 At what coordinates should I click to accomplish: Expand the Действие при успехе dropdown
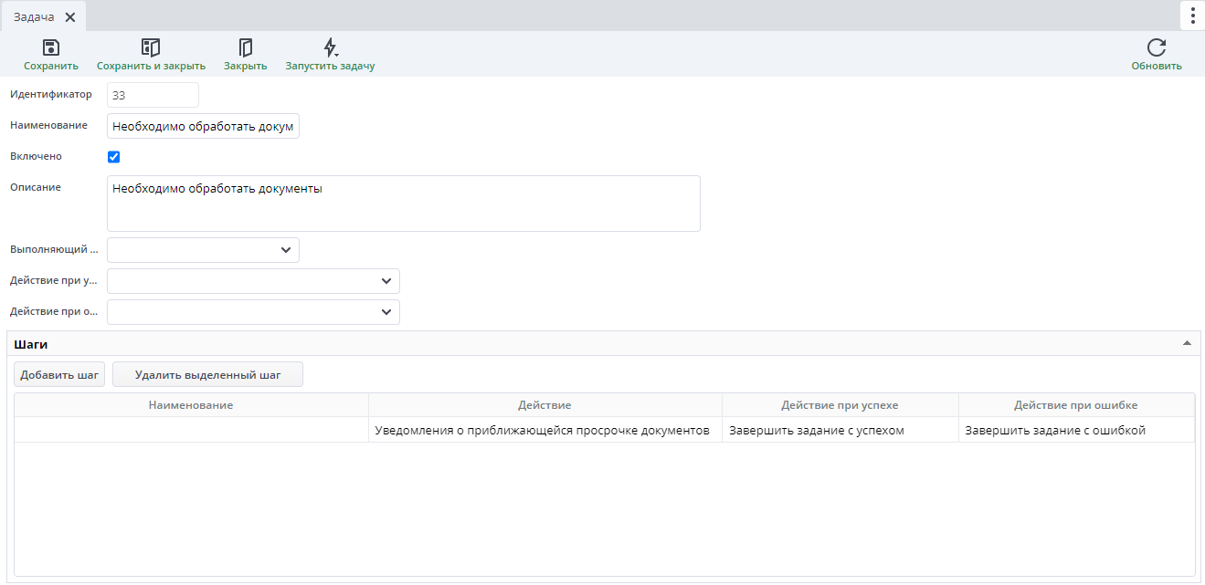(x=386, y=280)
